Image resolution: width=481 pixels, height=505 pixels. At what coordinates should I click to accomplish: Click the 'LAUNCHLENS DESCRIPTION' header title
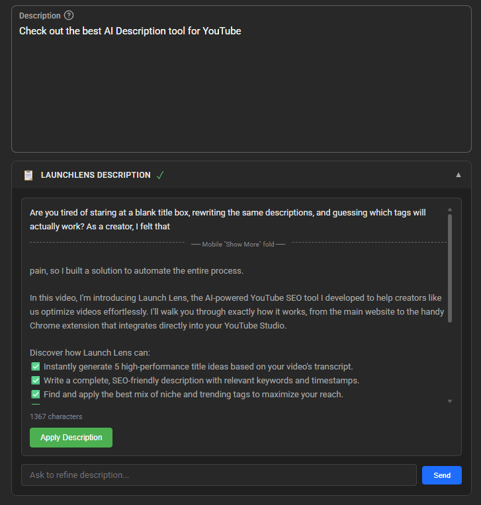point(96,175)
